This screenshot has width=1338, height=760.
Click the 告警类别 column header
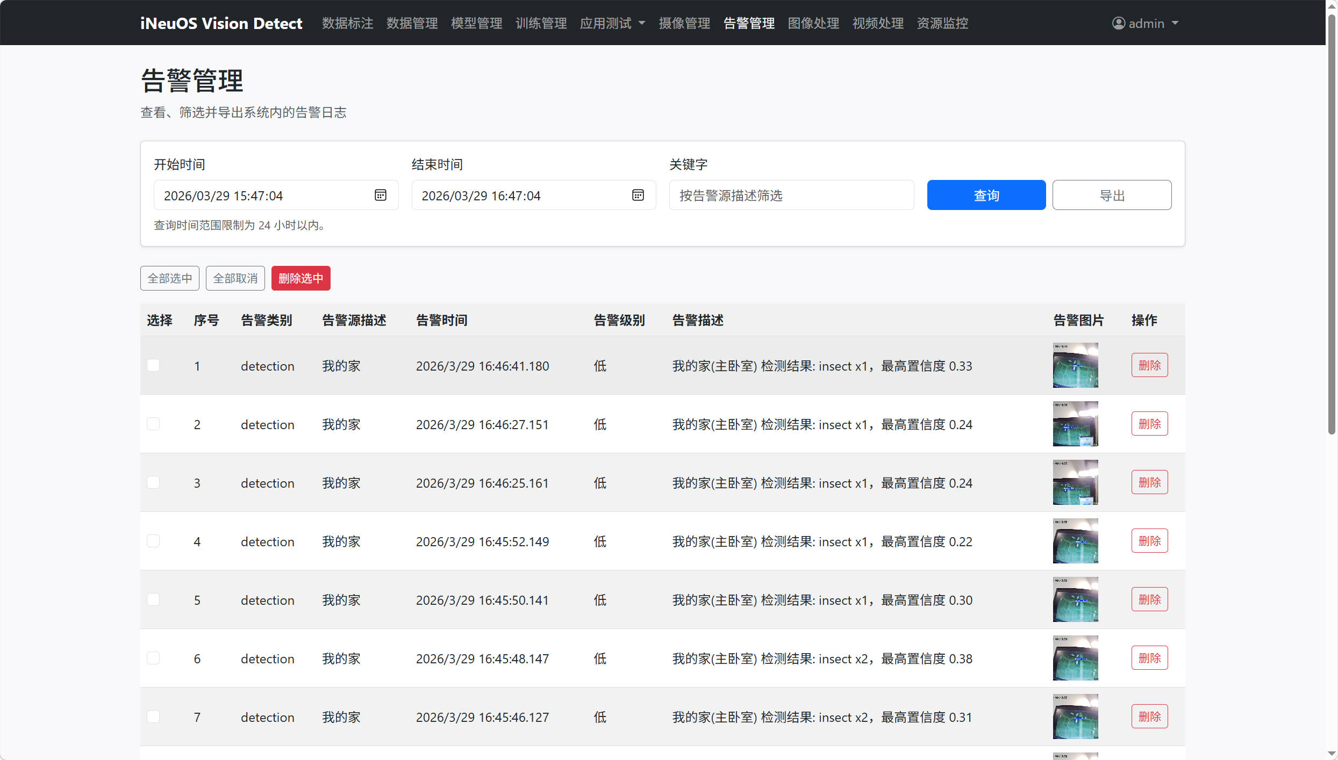pyautogui.click(x=266, y=320)
